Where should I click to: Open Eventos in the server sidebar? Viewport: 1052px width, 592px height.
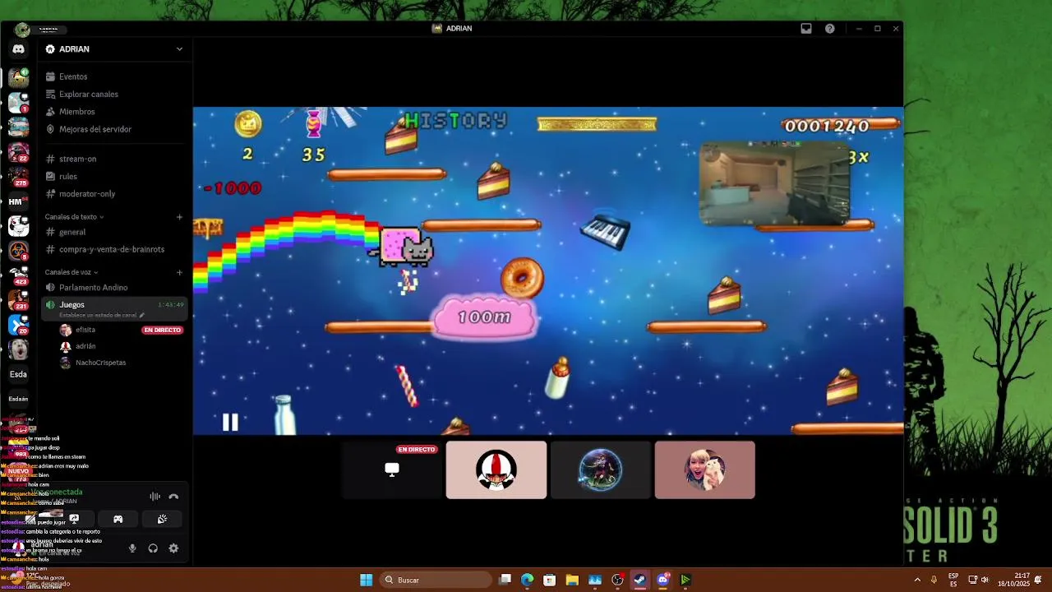pos(116,76)
